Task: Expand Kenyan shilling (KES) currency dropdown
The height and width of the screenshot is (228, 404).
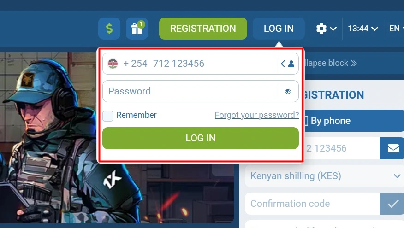Action: click(x=324, y=176)
